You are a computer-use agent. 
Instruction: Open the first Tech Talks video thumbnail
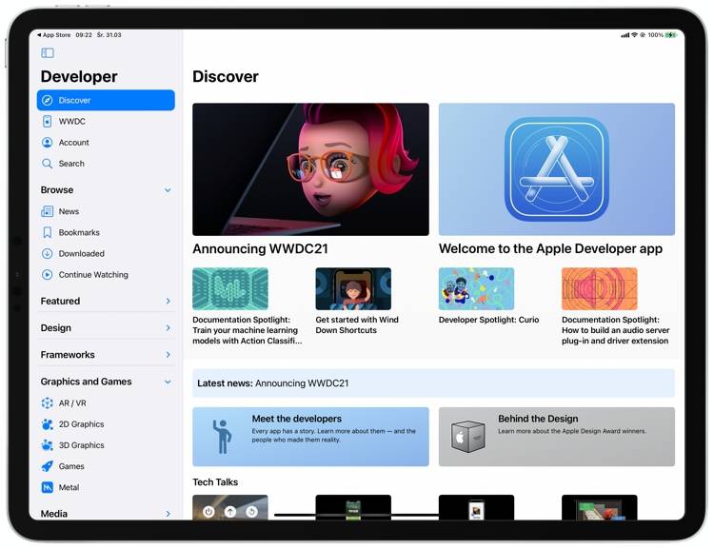(230, 507)
